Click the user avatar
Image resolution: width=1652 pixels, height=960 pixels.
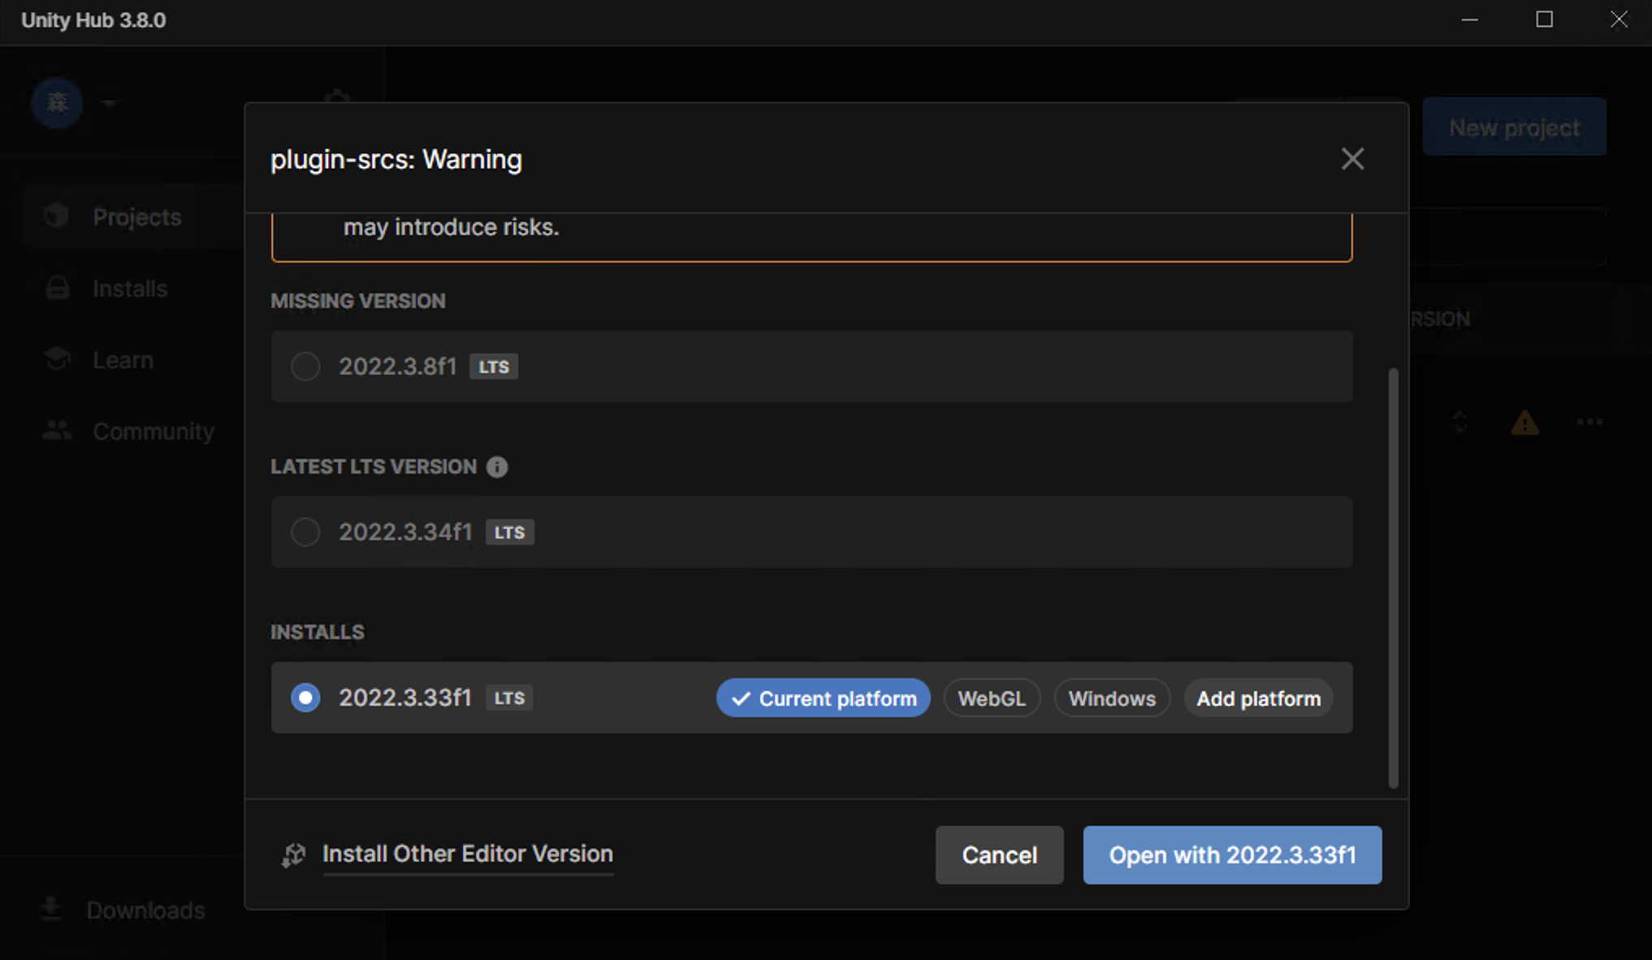57,103
